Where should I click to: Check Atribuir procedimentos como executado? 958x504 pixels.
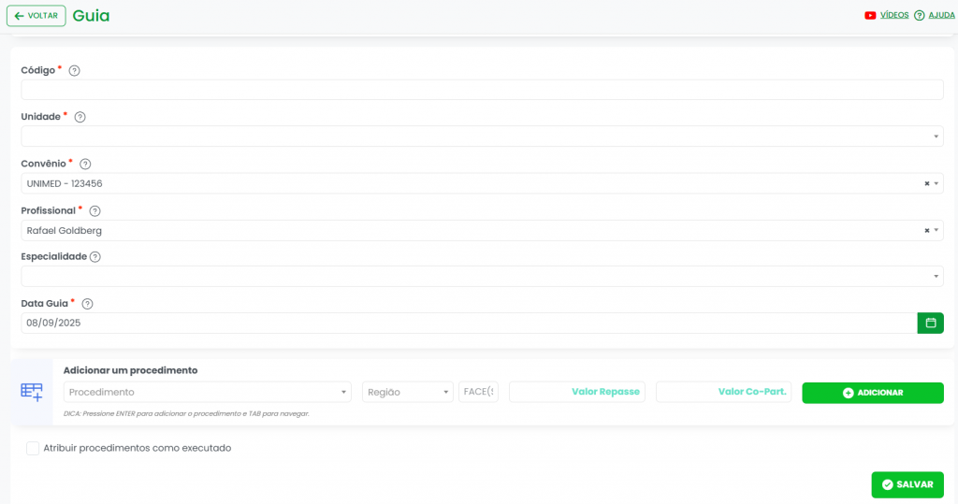(x=33, y=448)
